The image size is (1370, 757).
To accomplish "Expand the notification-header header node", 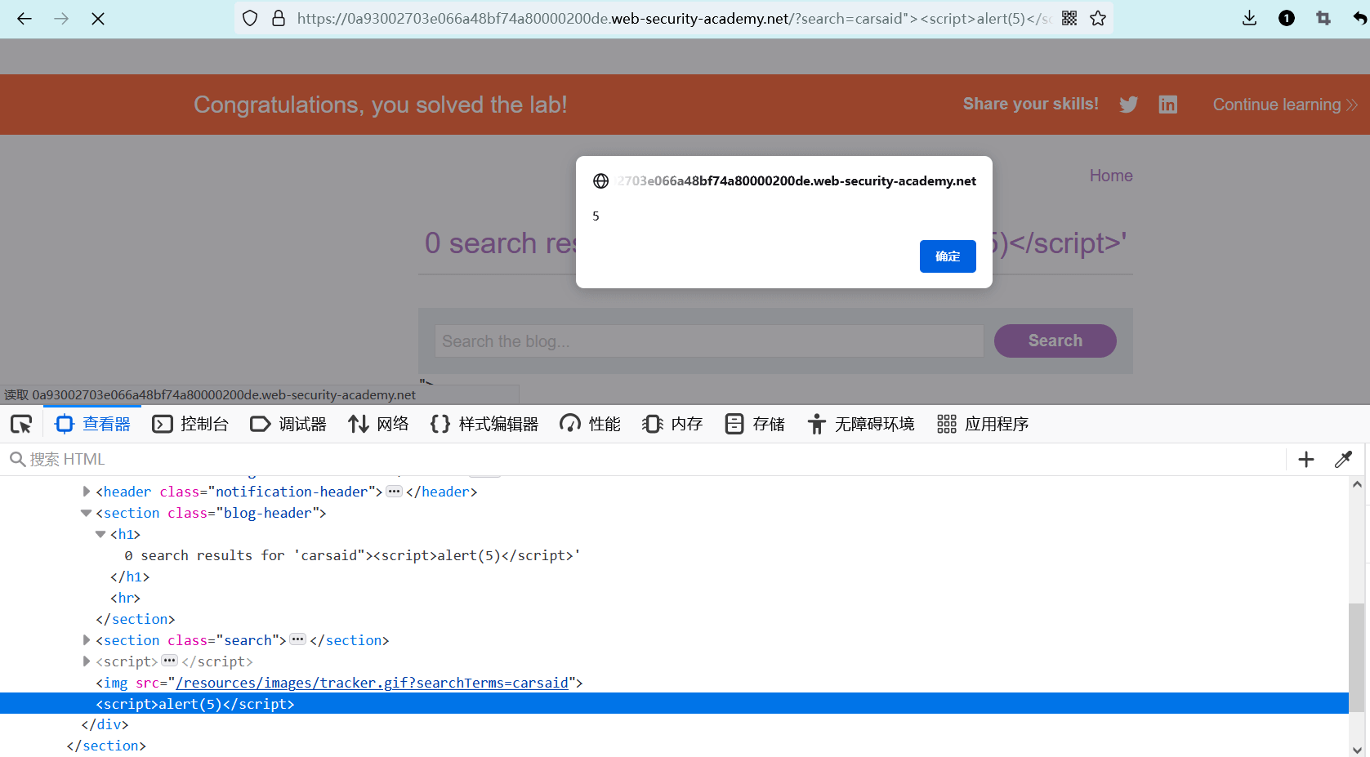I will point(87,492).
